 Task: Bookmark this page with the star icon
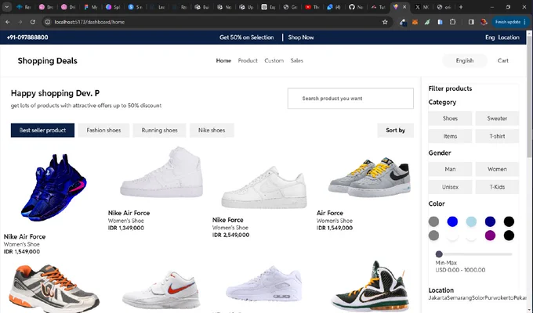[x=385, y=22]
